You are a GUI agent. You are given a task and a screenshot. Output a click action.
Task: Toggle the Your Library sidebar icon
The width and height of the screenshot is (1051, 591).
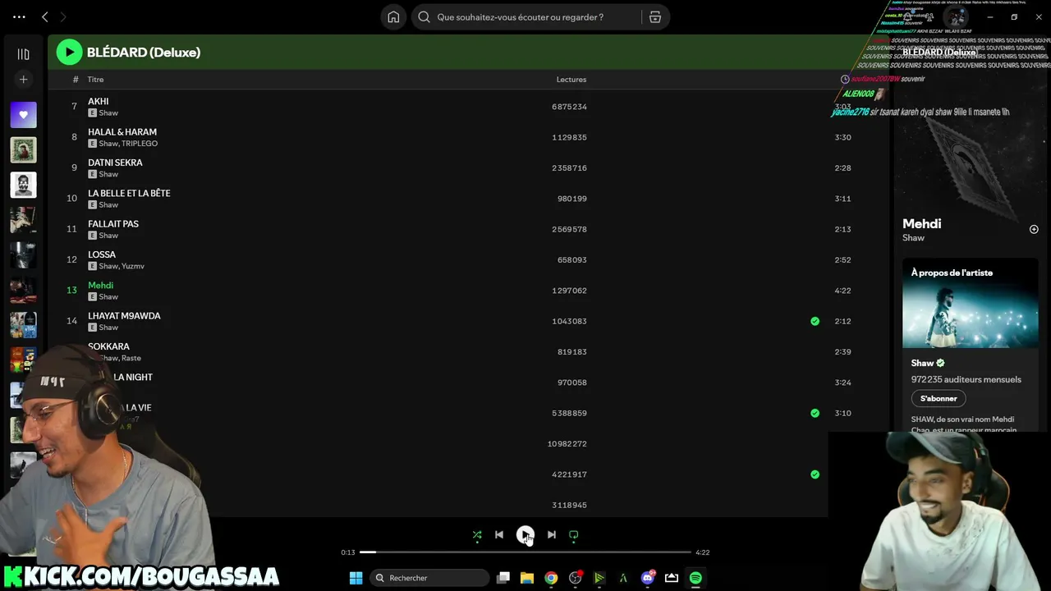(23, 54)
